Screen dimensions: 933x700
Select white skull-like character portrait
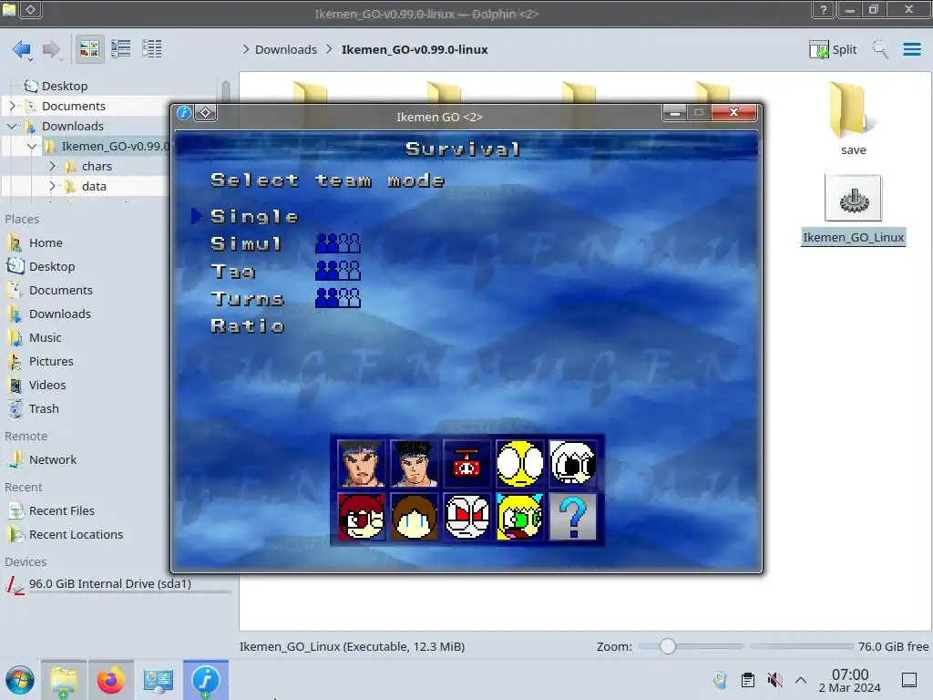point(573,464)
